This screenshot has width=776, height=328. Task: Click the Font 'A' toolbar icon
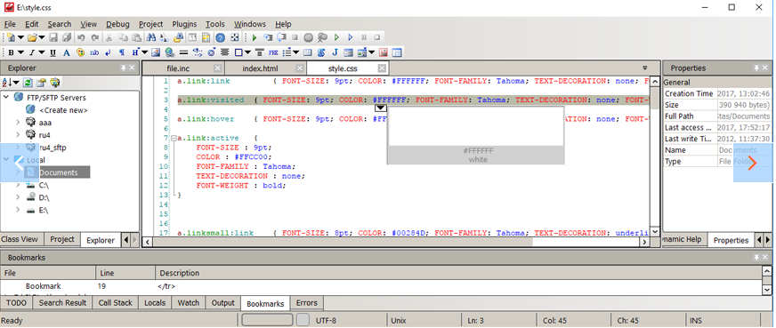(67, 52)
